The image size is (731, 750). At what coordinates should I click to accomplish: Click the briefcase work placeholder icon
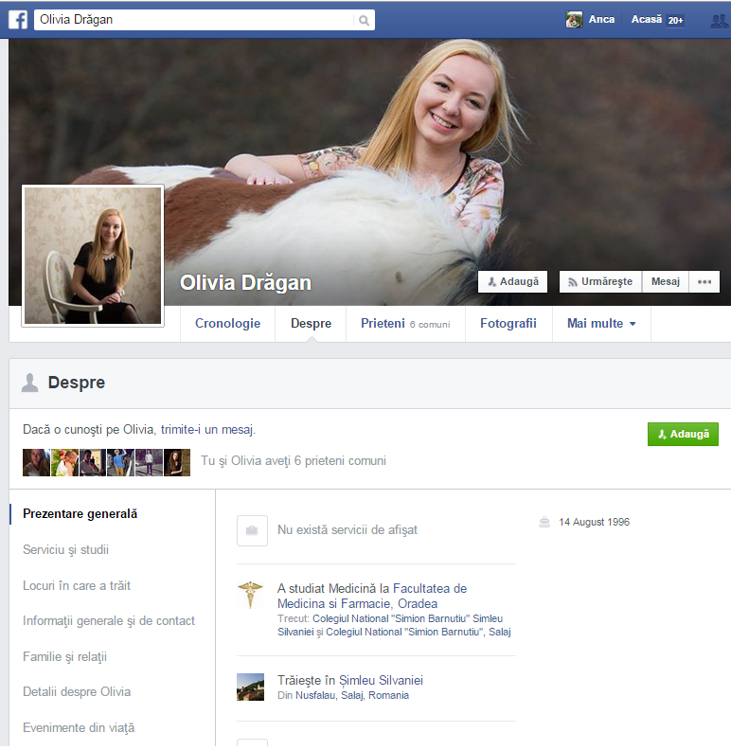(252, 531)
